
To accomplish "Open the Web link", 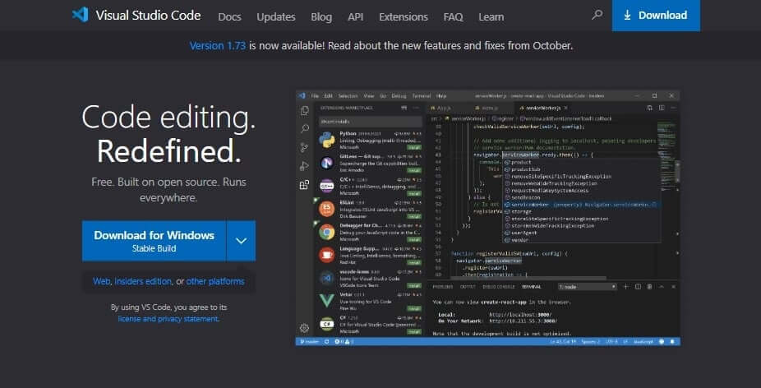I will coord(101,281).
